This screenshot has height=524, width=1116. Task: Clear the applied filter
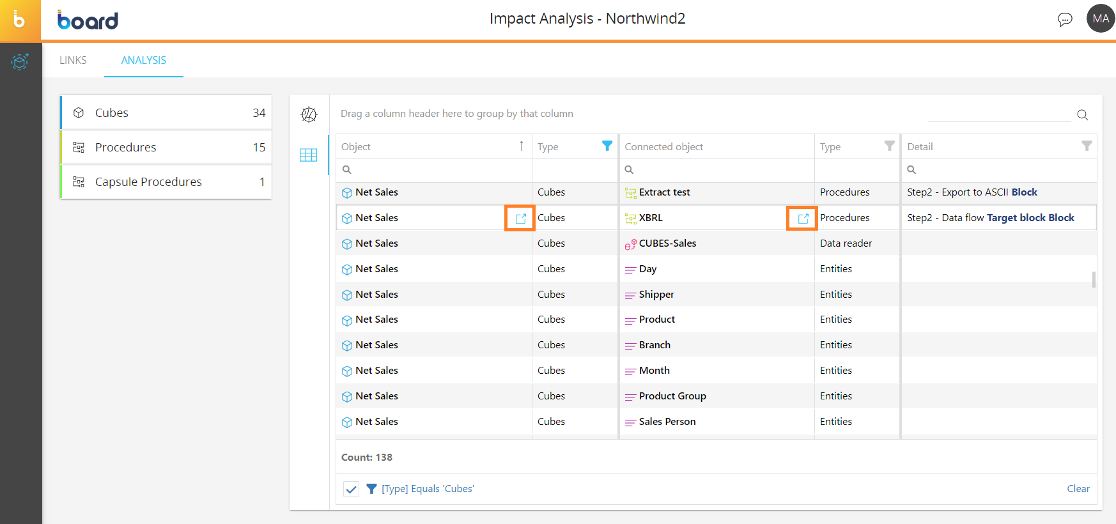coord(1078,489)
